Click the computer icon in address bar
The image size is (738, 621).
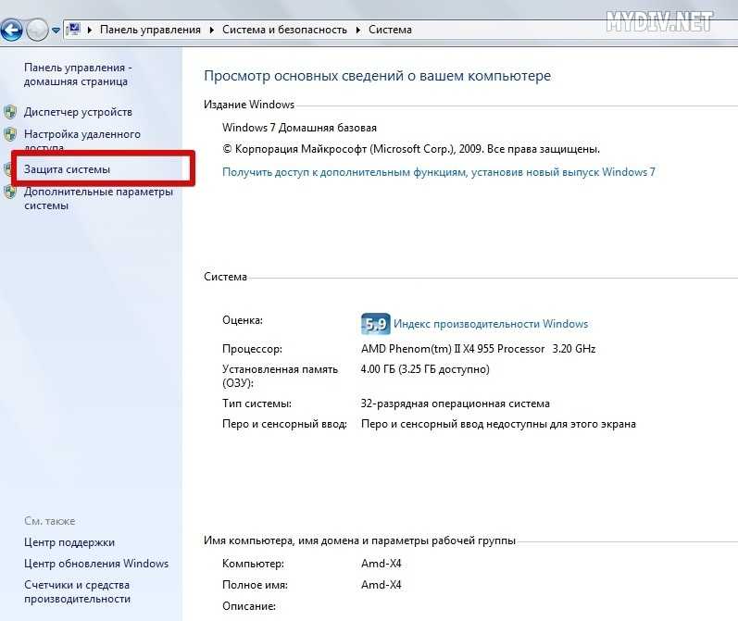click(x=73, y=30)
